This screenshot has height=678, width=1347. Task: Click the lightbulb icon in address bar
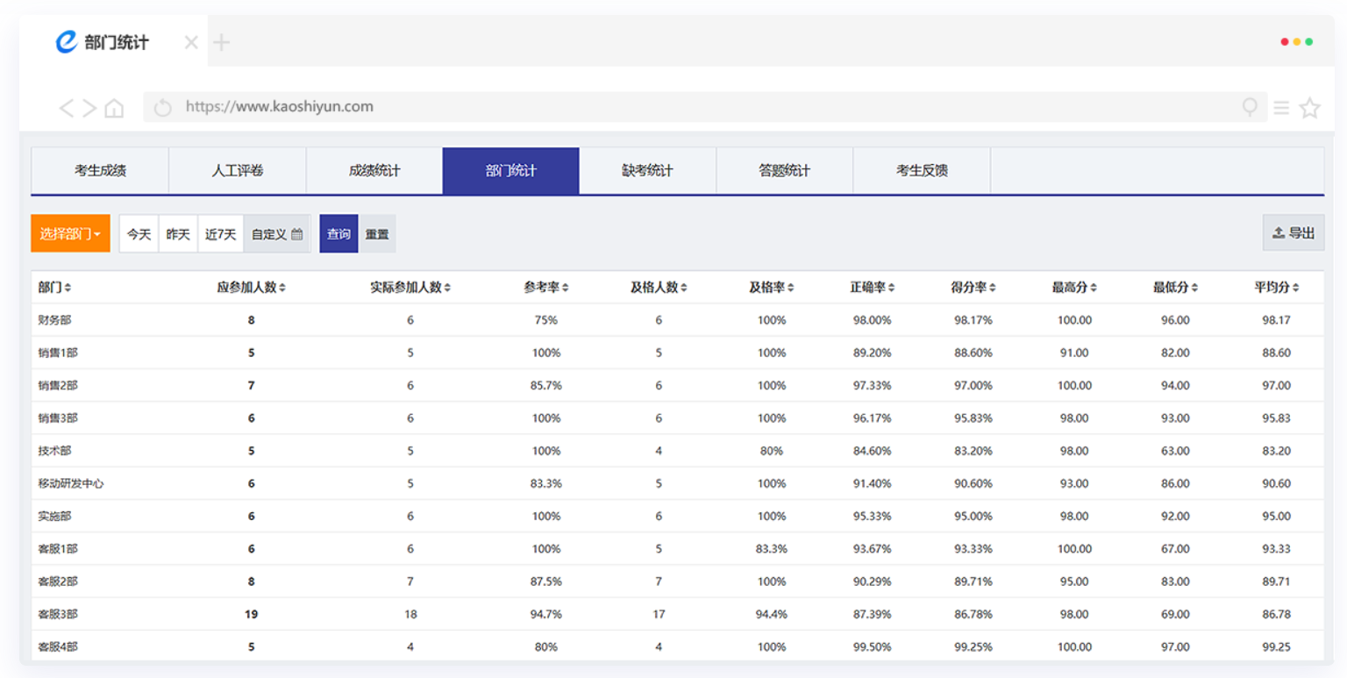[1250, 107]
